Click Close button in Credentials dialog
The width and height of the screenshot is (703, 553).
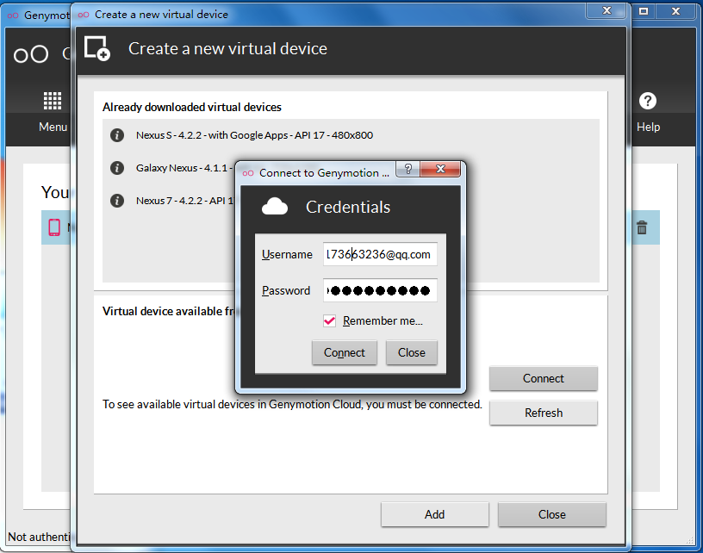tap(411, 352)
